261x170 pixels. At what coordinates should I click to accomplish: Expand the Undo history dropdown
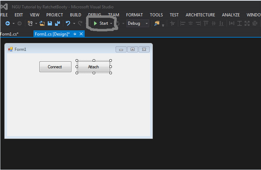(74, 24)
